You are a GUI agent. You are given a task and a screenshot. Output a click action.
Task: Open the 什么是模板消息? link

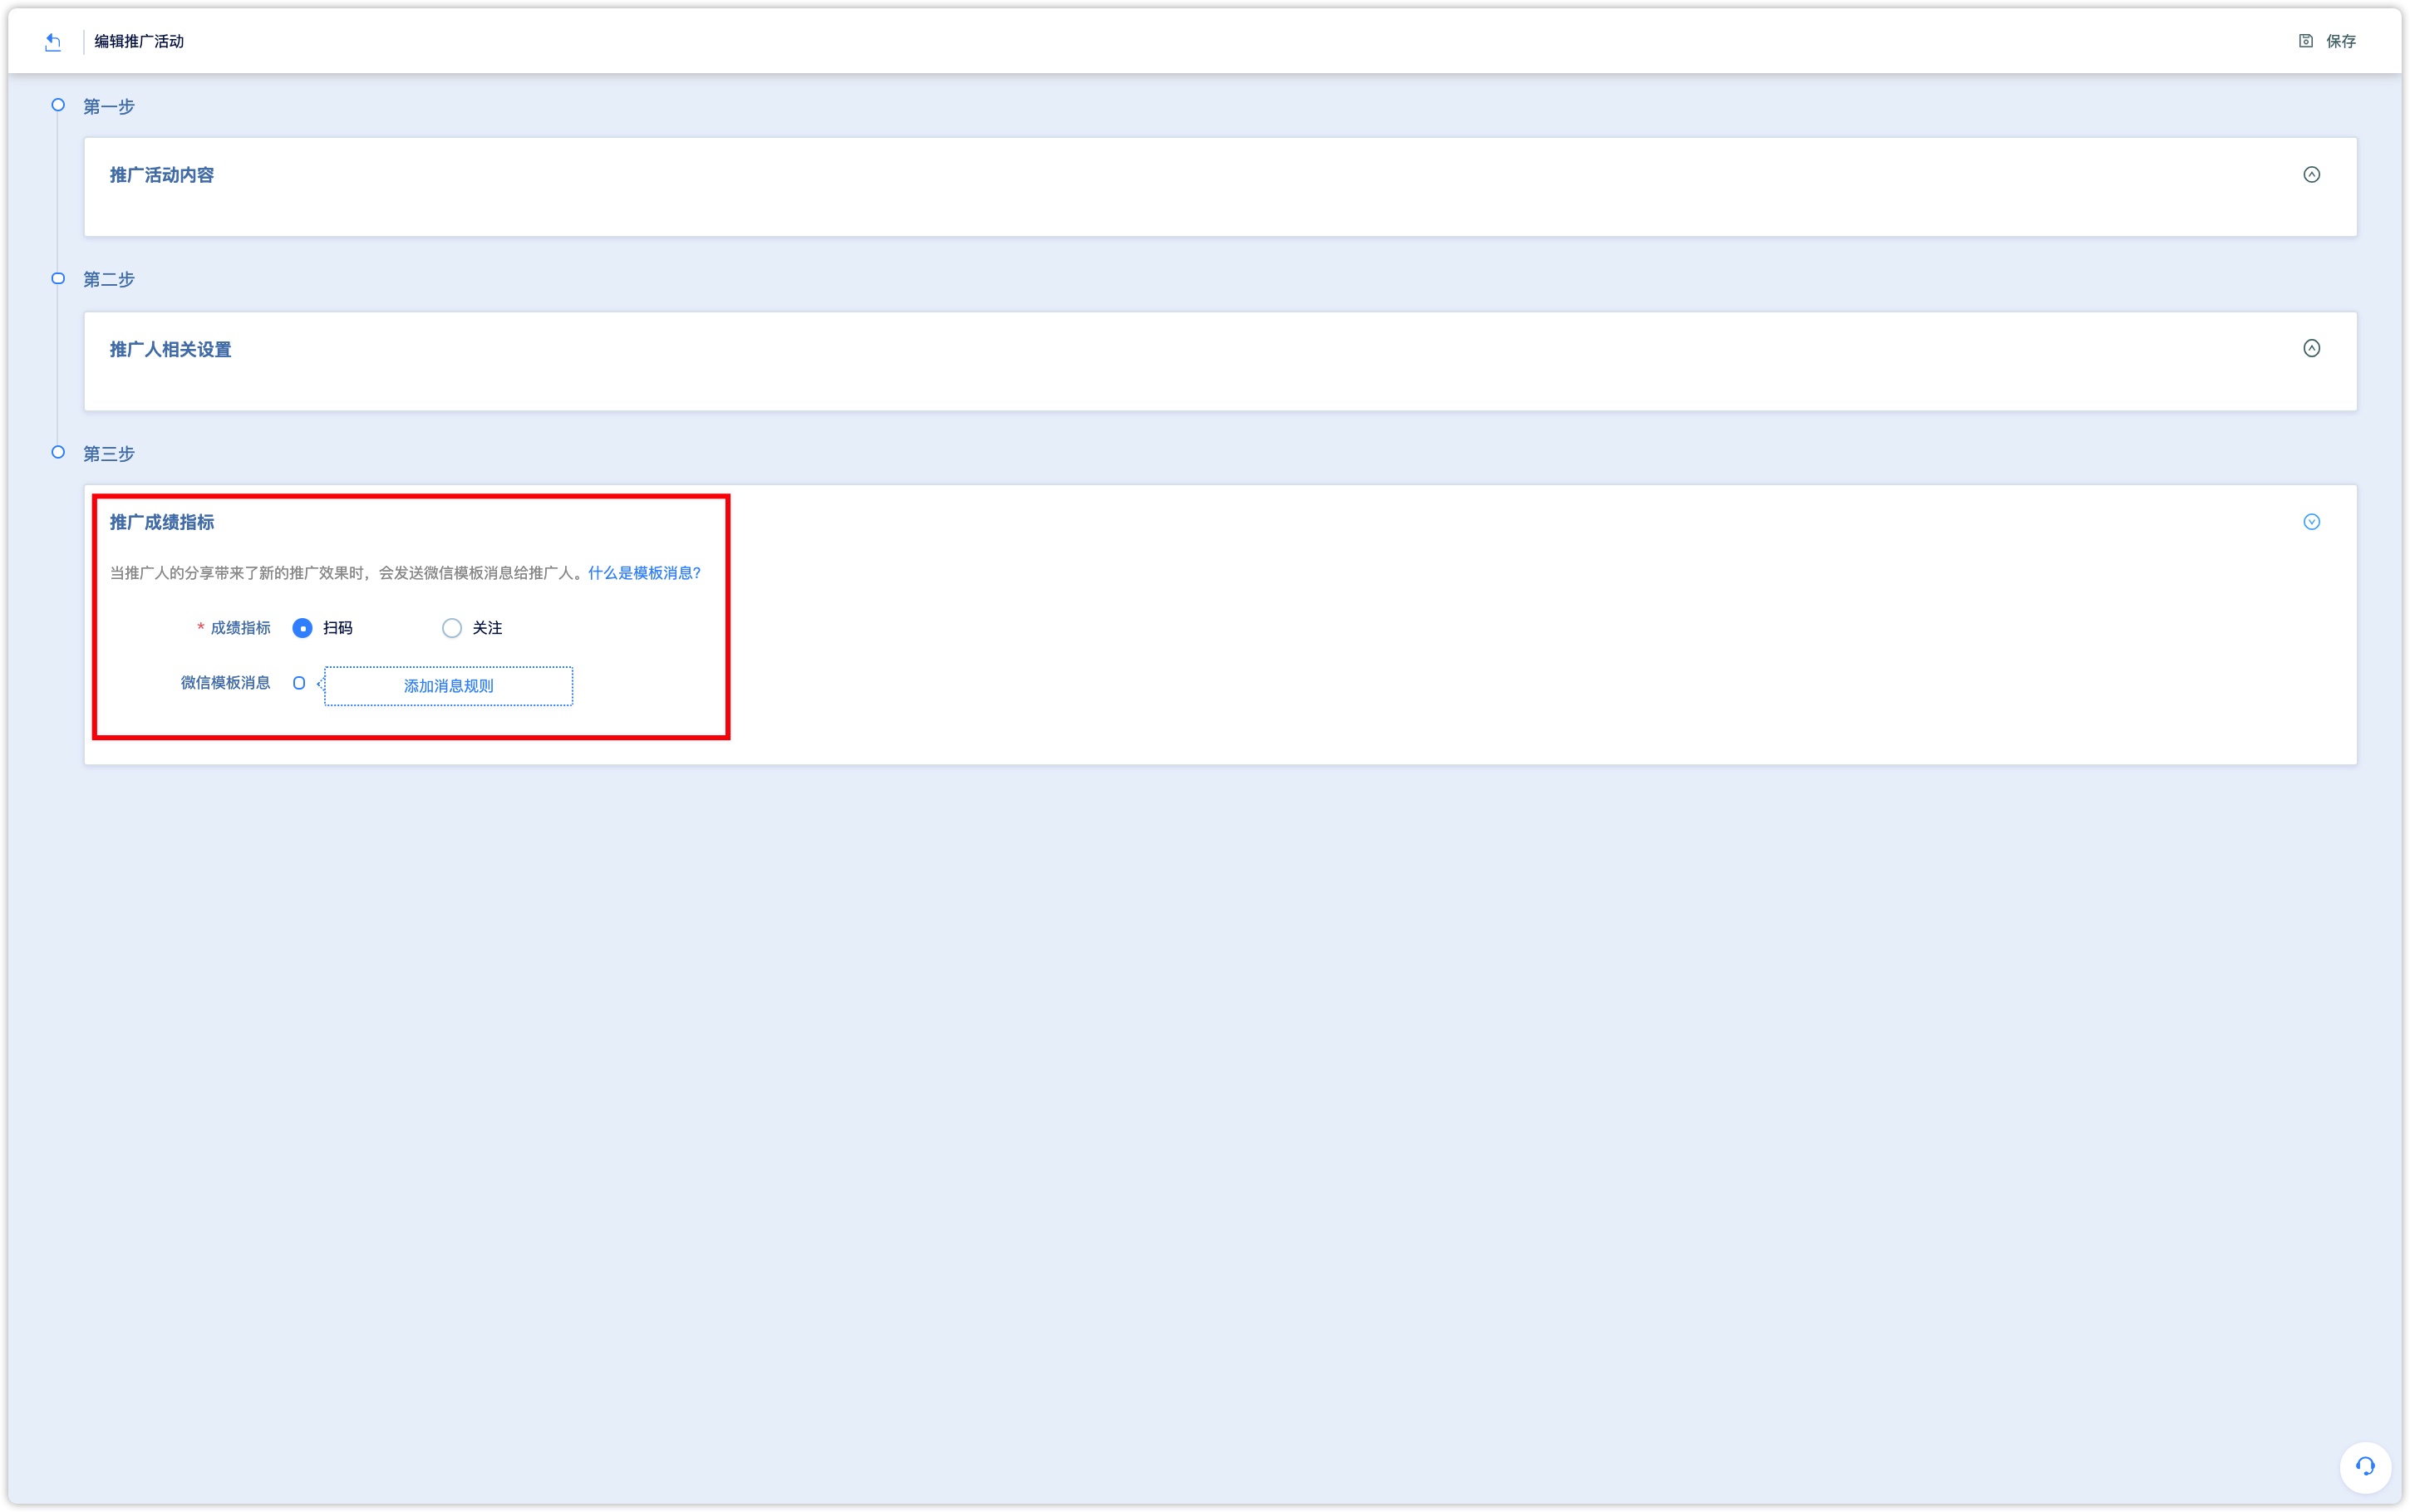click(645, 573)
